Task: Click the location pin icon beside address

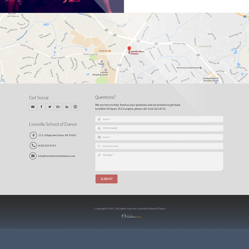Action: click(33, 135)
